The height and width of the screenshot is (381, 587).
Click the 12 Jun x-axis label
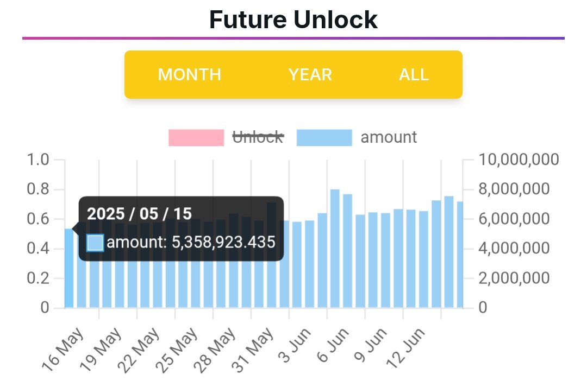[406, 347]
